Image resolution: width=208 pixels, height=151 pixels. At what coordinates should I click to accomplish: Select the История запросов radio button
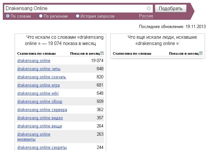click(x=77, y=16)
